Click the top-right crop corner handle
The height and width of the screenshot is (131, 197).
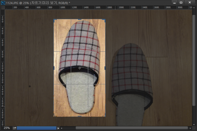pos(105,20)
